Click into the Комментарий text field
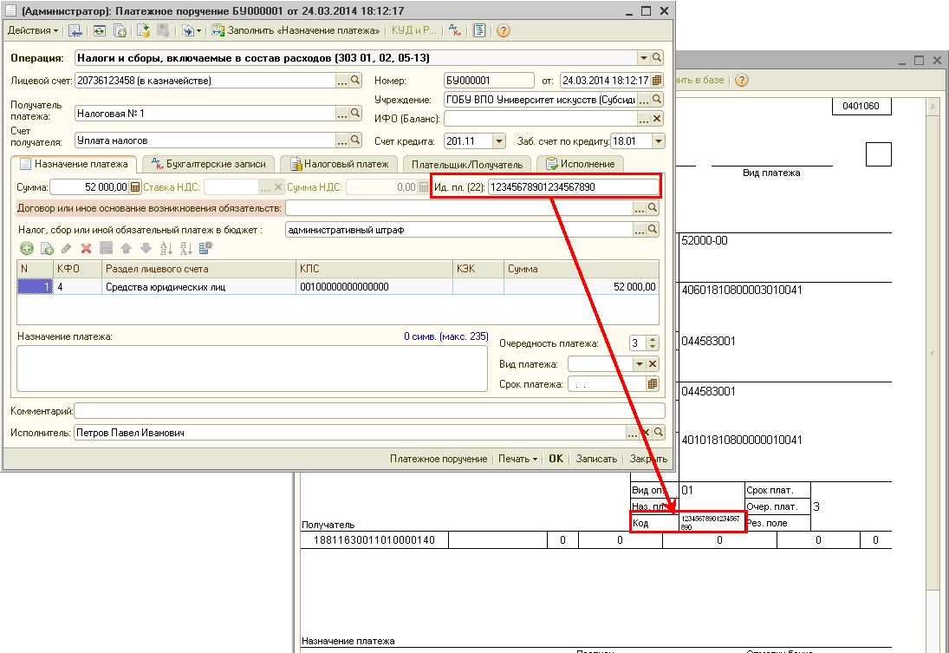 (369, 411)
